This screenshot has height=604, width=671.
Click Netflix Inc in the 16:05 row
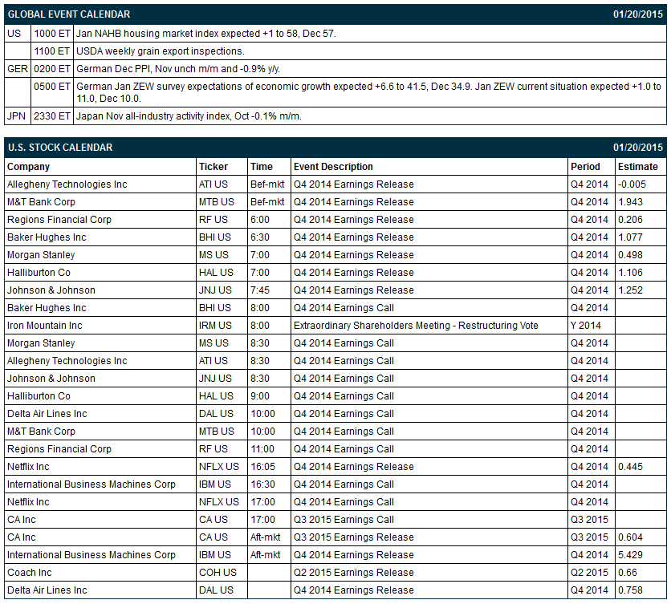(x=28, y=467)
